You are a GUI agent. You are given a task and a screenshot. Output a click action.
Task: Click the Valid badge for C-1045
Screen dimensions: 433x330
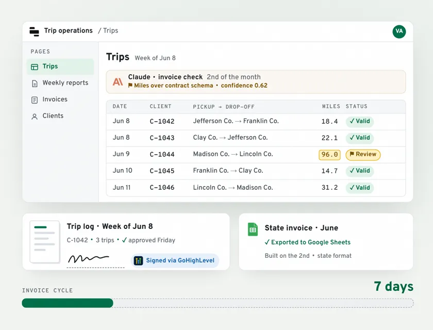360,171
